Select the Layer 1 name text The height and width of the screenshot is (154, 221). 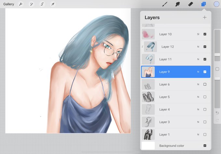click(x=164, y=135)
